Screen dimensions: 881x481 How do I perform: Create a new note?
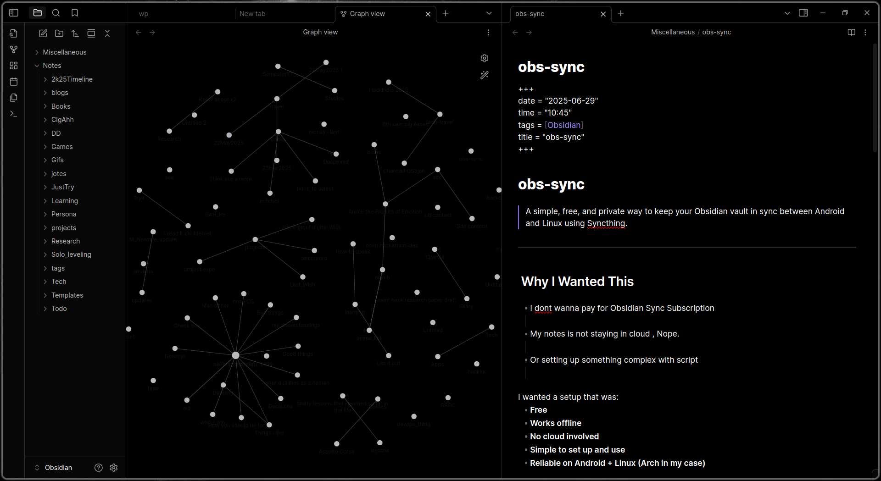tap(43, 33)
